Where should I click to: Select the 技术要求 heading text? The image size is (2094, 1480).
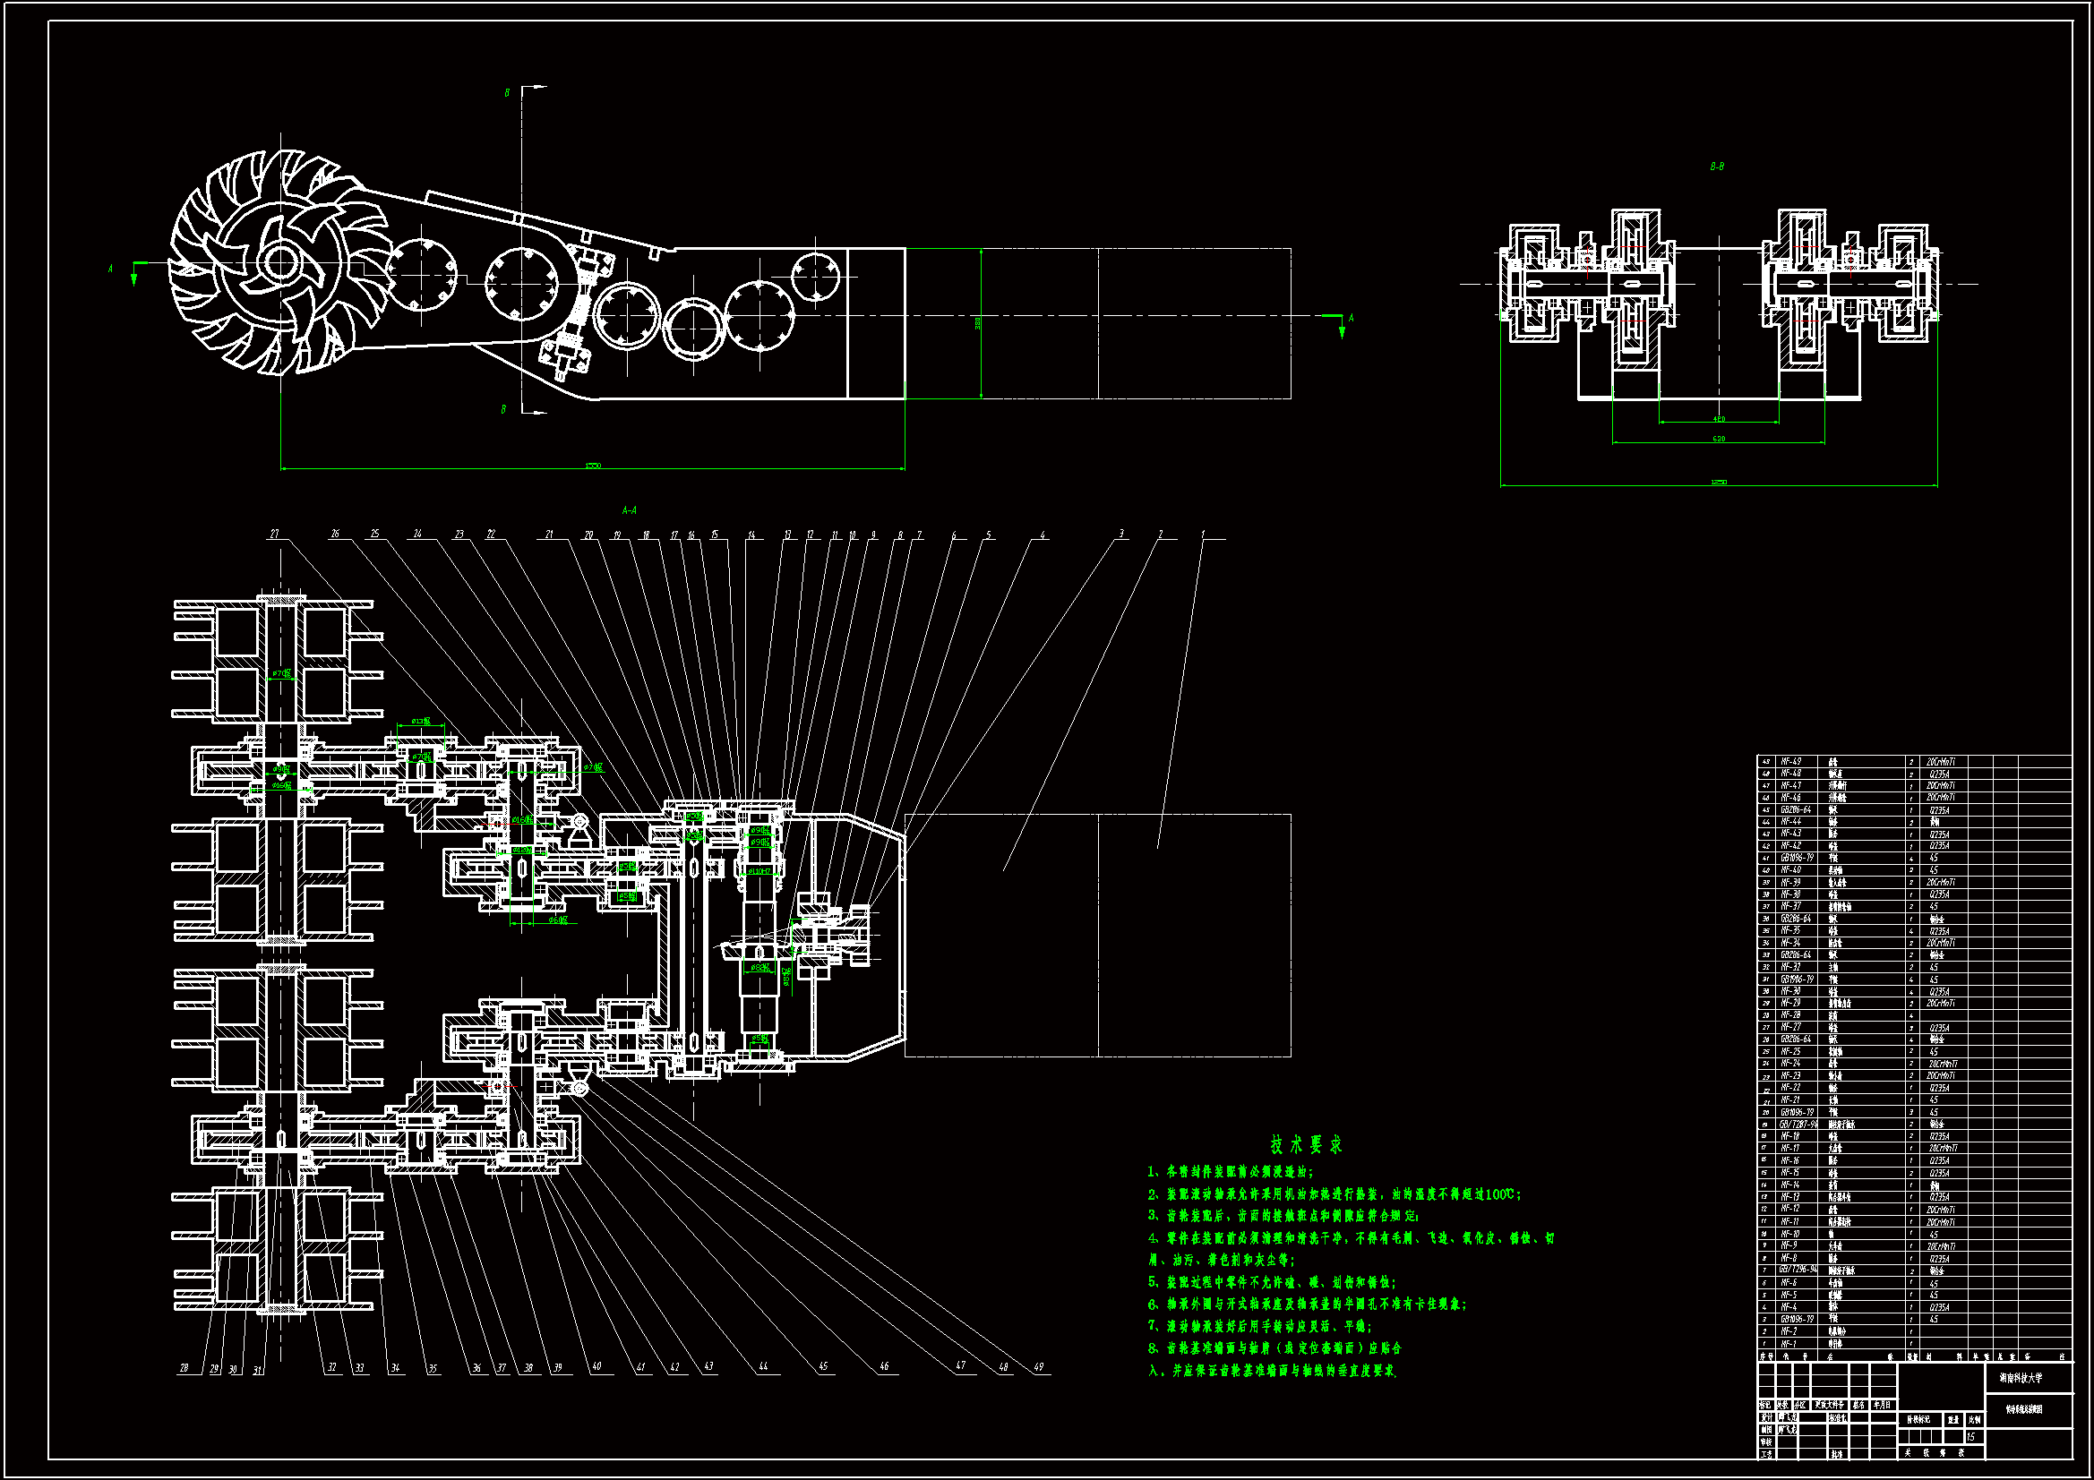pos(1306,1144)
